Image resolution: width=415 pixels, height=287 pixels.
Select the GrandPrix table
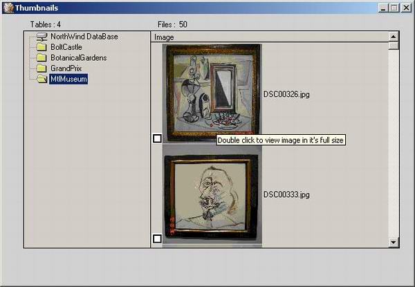click(66, 68)
